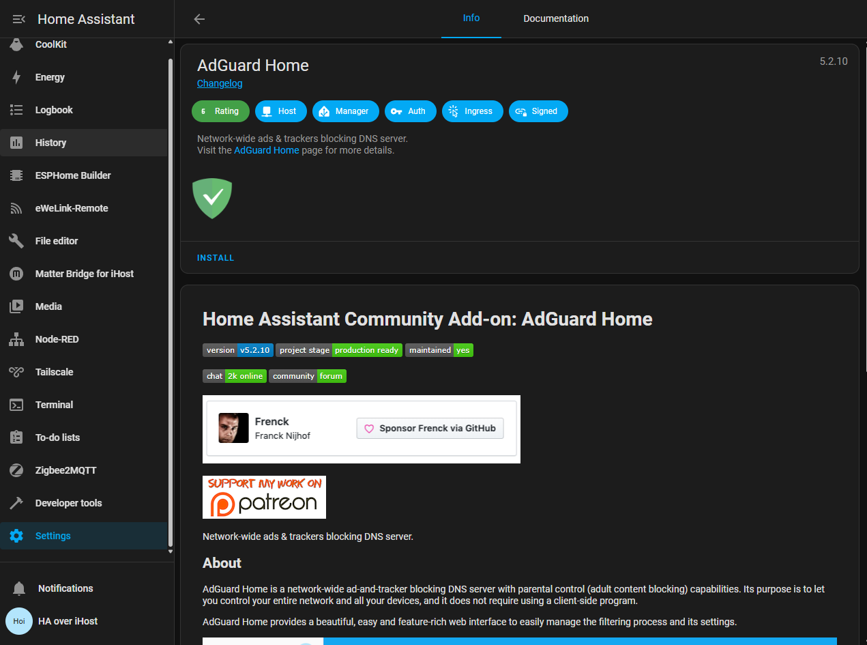This screenshot has width=867, height=645.
Task: Switch to the Info tab
Action: [471, 18]
